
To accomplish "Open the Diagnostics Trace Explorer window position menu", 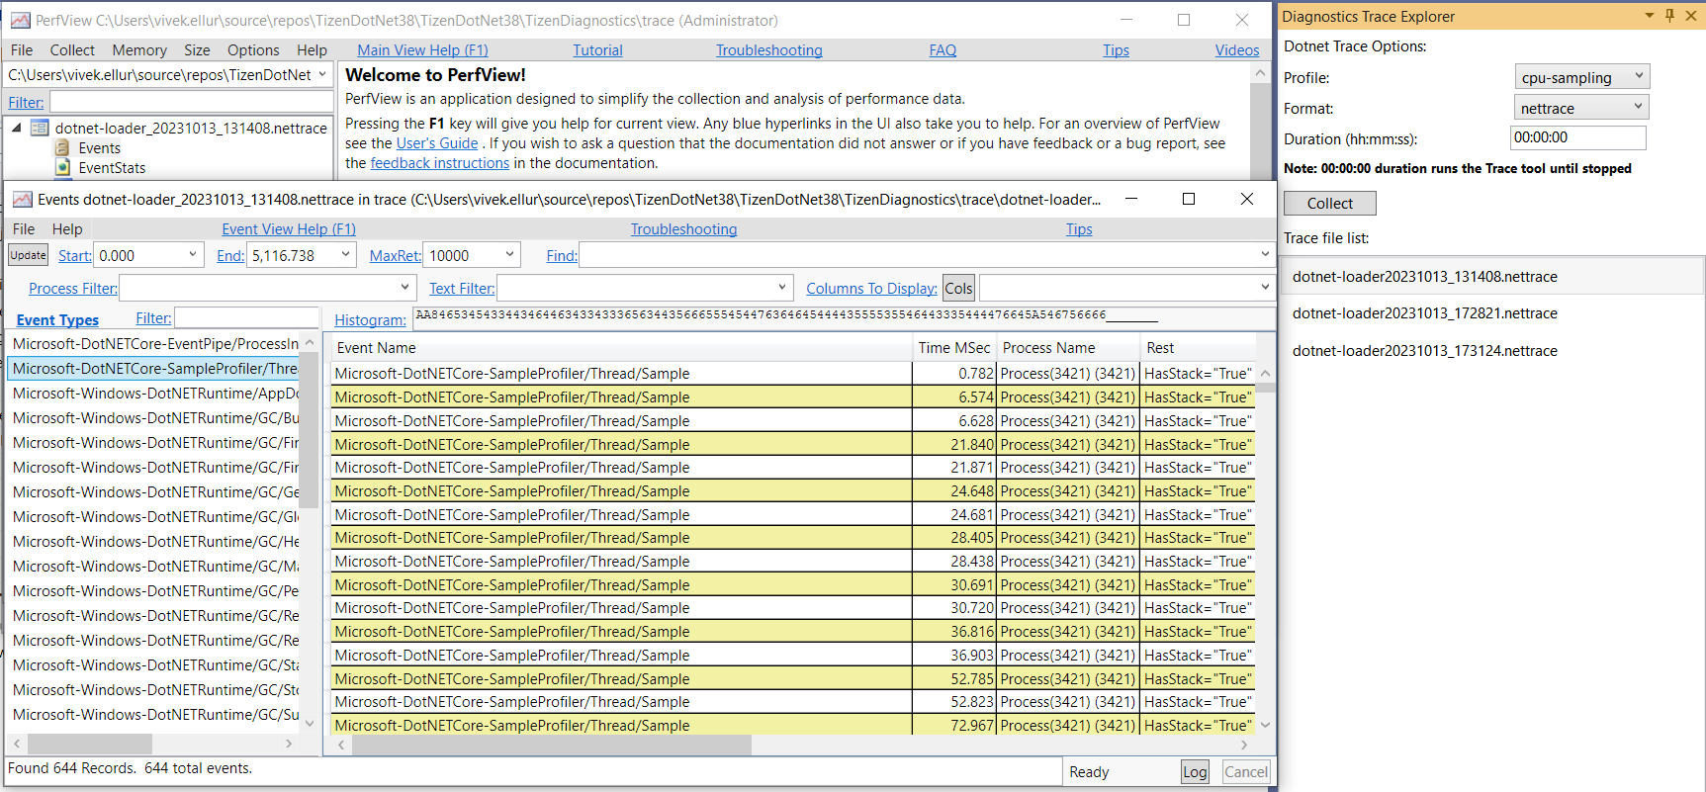I will (1649, 16).
